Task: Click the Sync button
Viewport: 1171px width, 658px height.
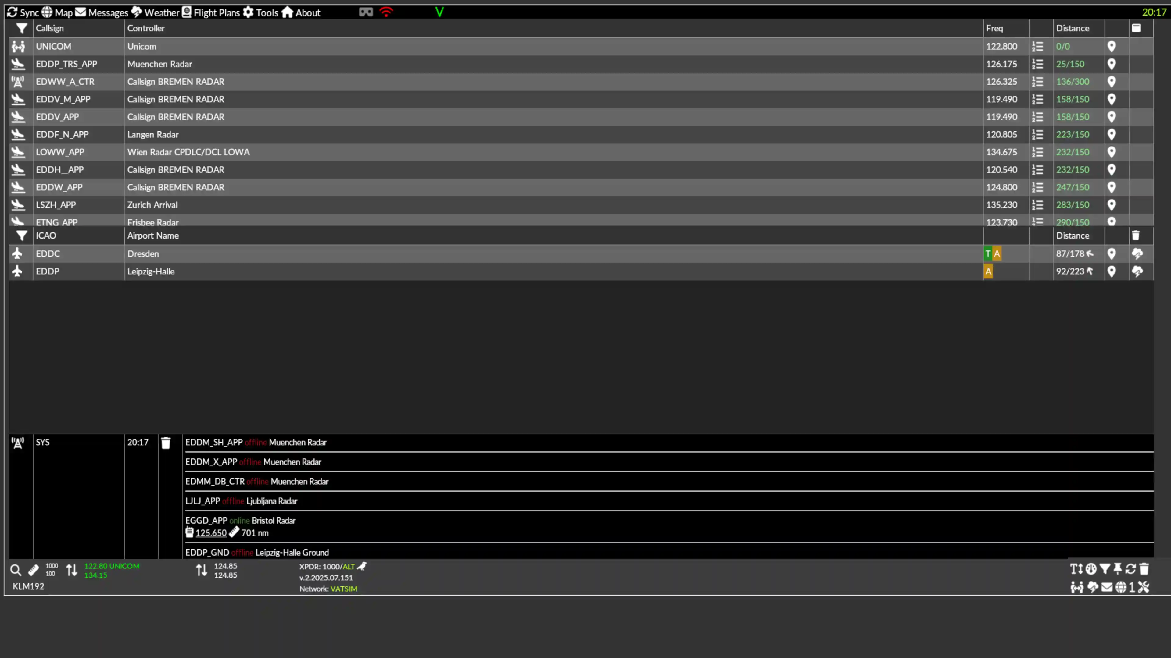Action: [x=23, y=12]
